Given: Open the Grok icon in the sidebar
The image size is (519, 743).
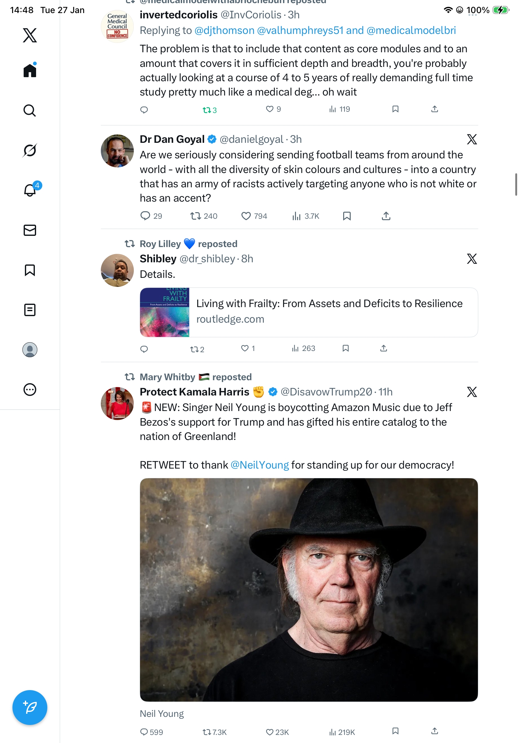Looking at the screenshot, I should pyautogui.click(x=30, y=150).
